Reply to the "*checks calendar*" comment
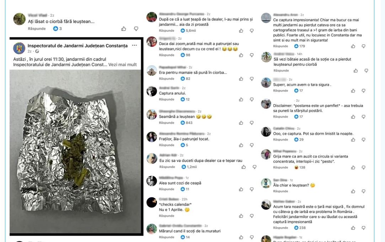Image resolution: width=385 pixels, height=242 pixels. [166, 216]
